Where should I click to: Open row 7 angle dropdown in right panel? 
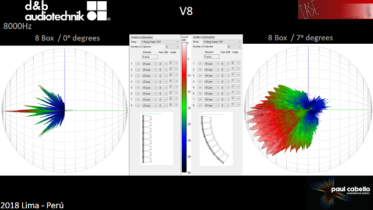pyautogui.click(x=235, y=99)
